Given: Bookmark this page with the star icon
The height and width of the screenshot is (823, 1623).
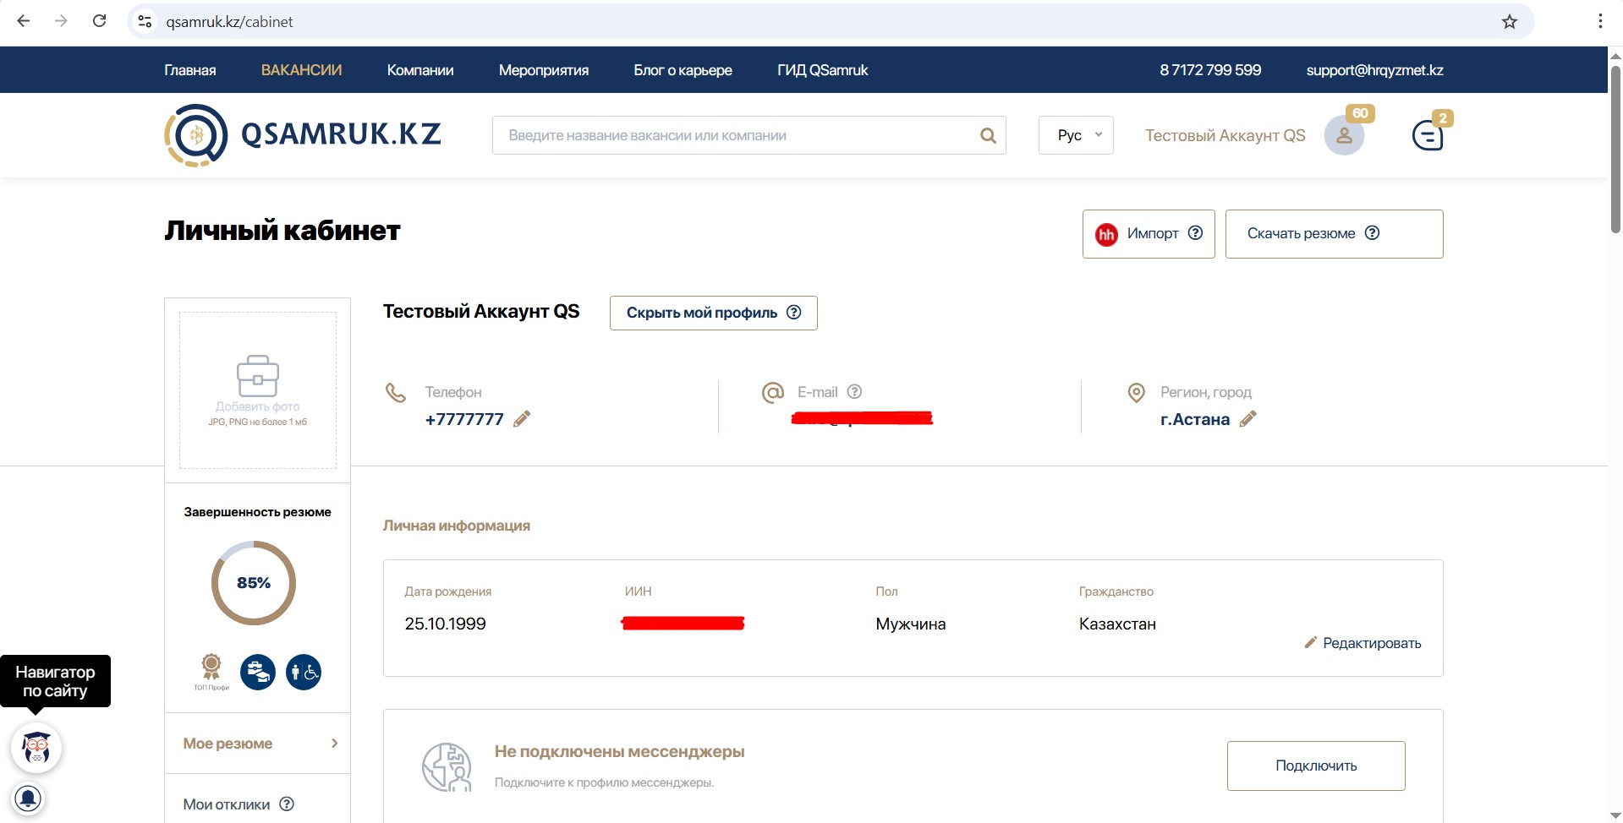Looking at the screenshot, I should 1510,21.
